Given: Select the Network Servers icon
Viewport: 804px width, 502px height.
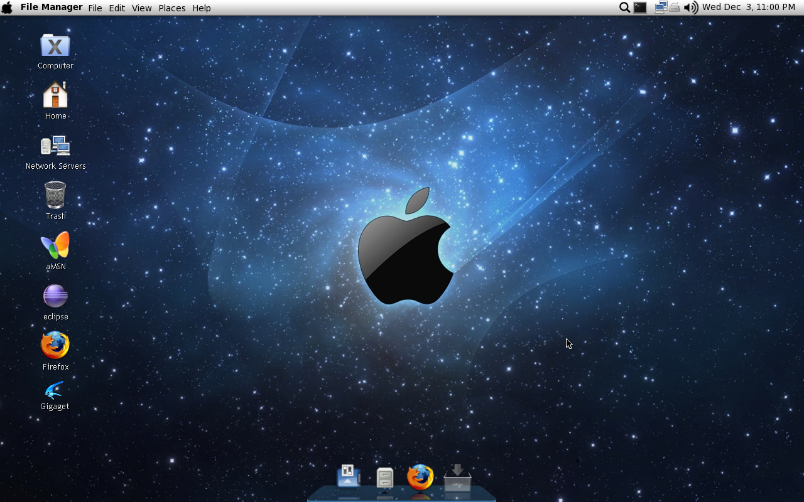Looking at the screenshot, I should pyautogui.click(x=55, y=146).
